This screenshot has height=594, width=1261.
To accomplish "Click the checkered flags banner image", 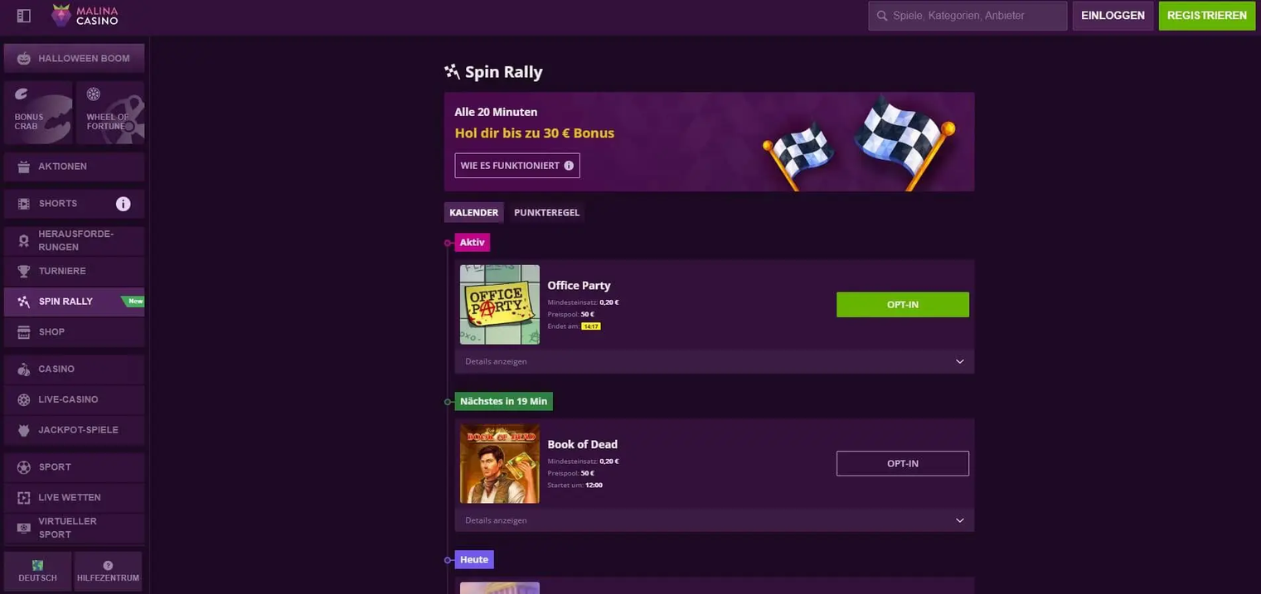I will [858, 142].
